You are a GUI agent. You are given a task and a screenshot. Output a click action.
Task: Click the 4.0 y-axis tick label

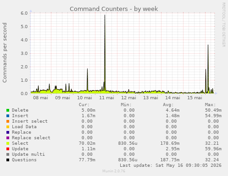[x=24, y=40]
